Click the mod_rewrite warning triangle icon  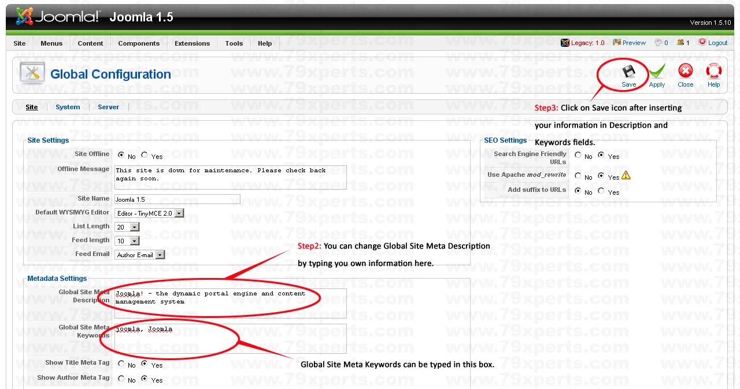pos(626,175)
